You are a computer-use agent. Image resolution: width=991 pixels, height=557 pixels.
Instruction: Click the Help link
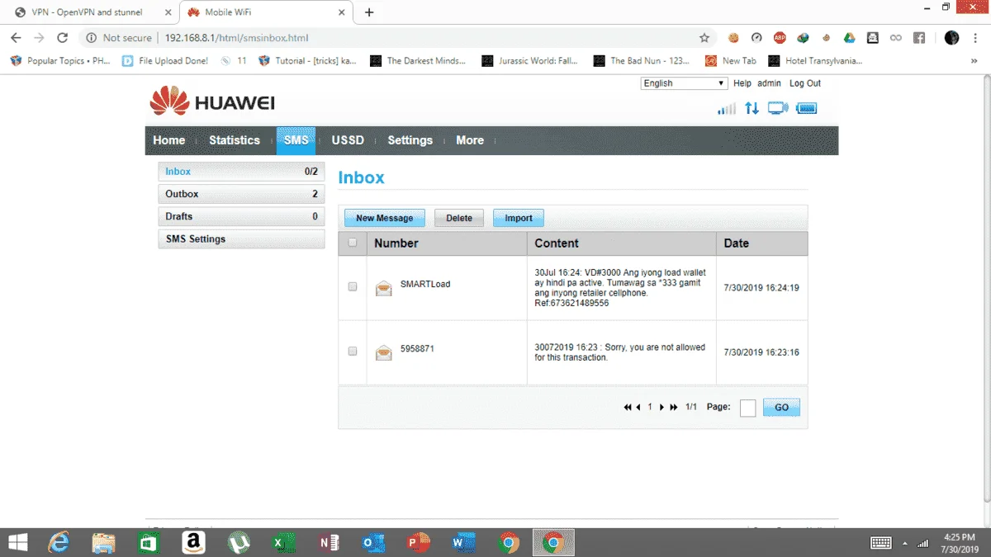(x=742, y=83)
